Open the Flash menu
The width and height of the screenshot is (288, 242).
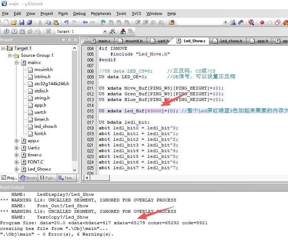63,14
